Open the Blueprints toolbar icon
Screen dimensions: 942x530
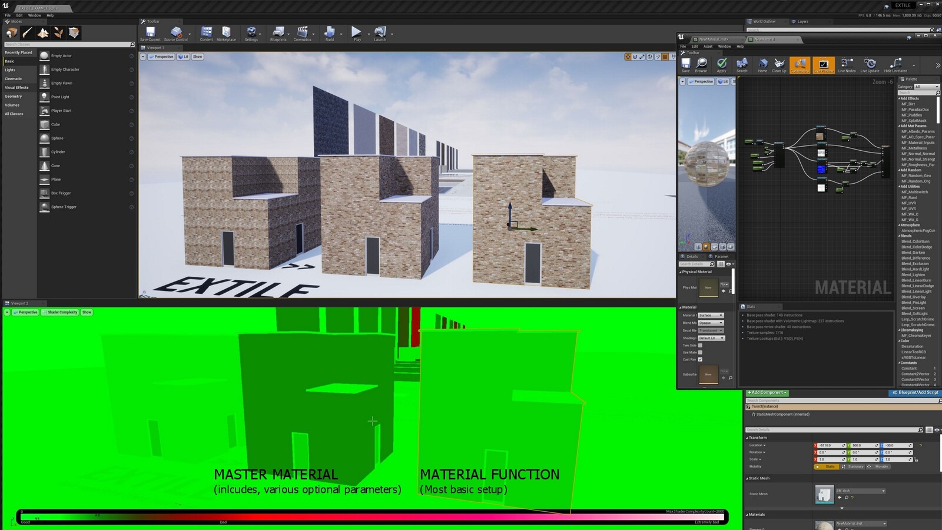click(278, 34)
